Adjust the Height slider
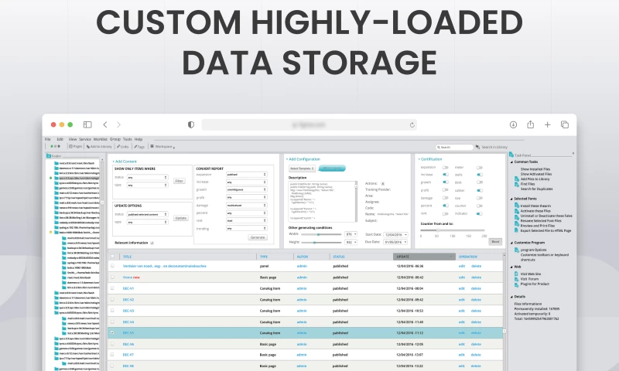The image size is (619, 371). (321, 243)
